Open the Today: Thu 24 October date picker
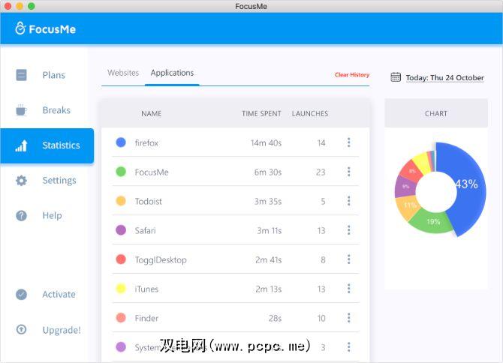503x363 pixels. pyautogui.click(x=444, y=77)
